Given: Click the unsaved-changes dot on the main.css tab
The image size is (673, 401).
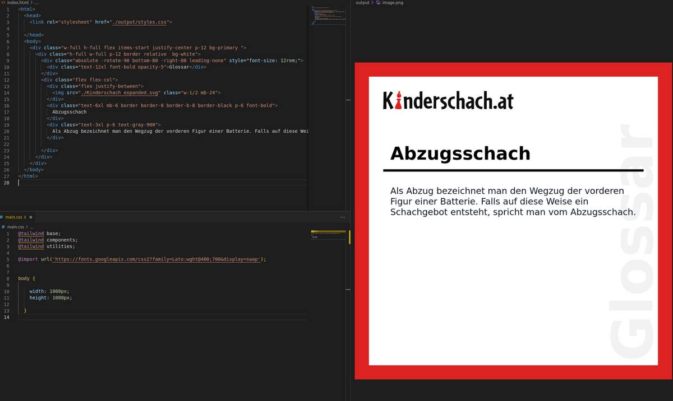Looking at the screenshot, I should tap(31, 217).
